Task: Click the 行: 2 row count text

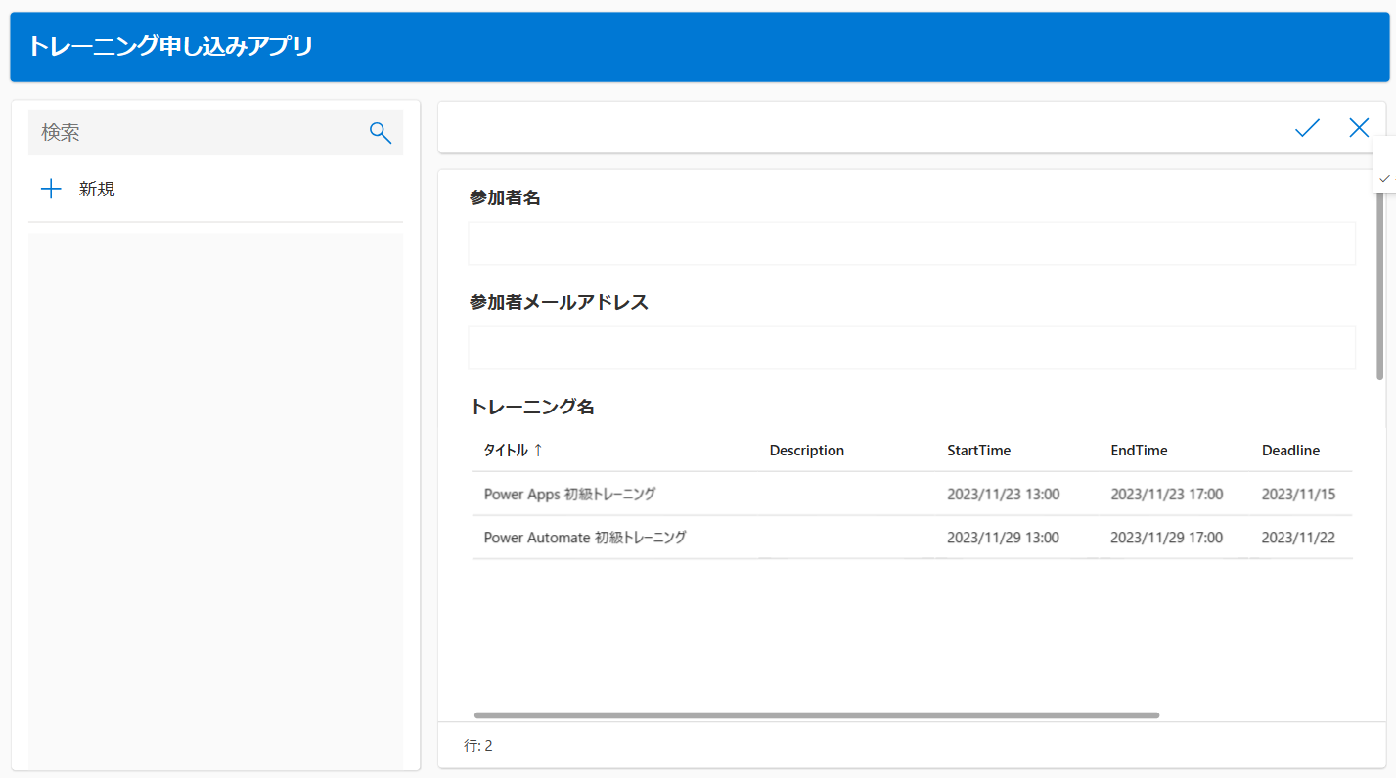Action: click(x=478, y=746)
